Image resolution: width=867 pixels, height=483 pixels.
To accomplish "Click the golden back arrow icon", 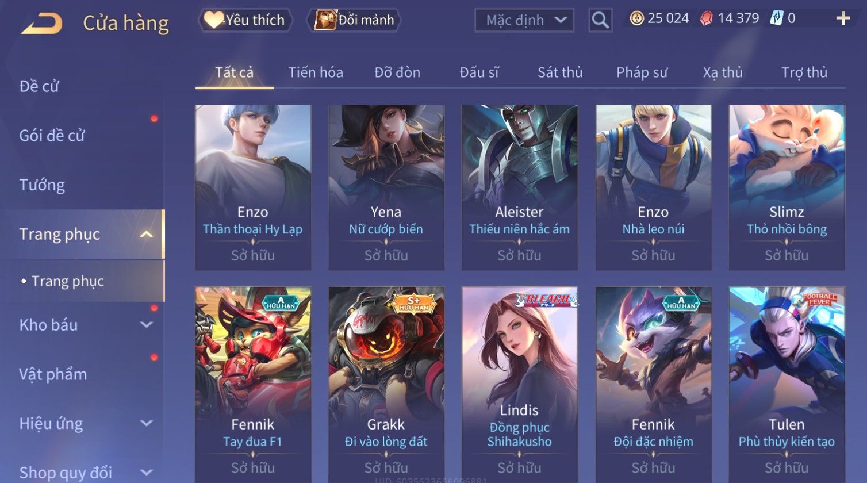I will 42,24.
